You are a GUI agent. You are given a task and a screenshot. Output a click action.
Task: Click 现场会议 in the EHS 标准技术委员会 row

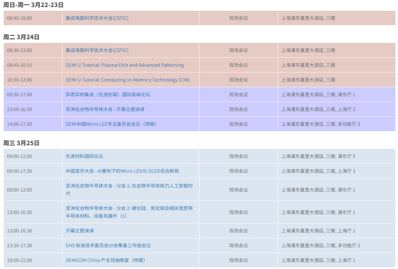(239, 246)
